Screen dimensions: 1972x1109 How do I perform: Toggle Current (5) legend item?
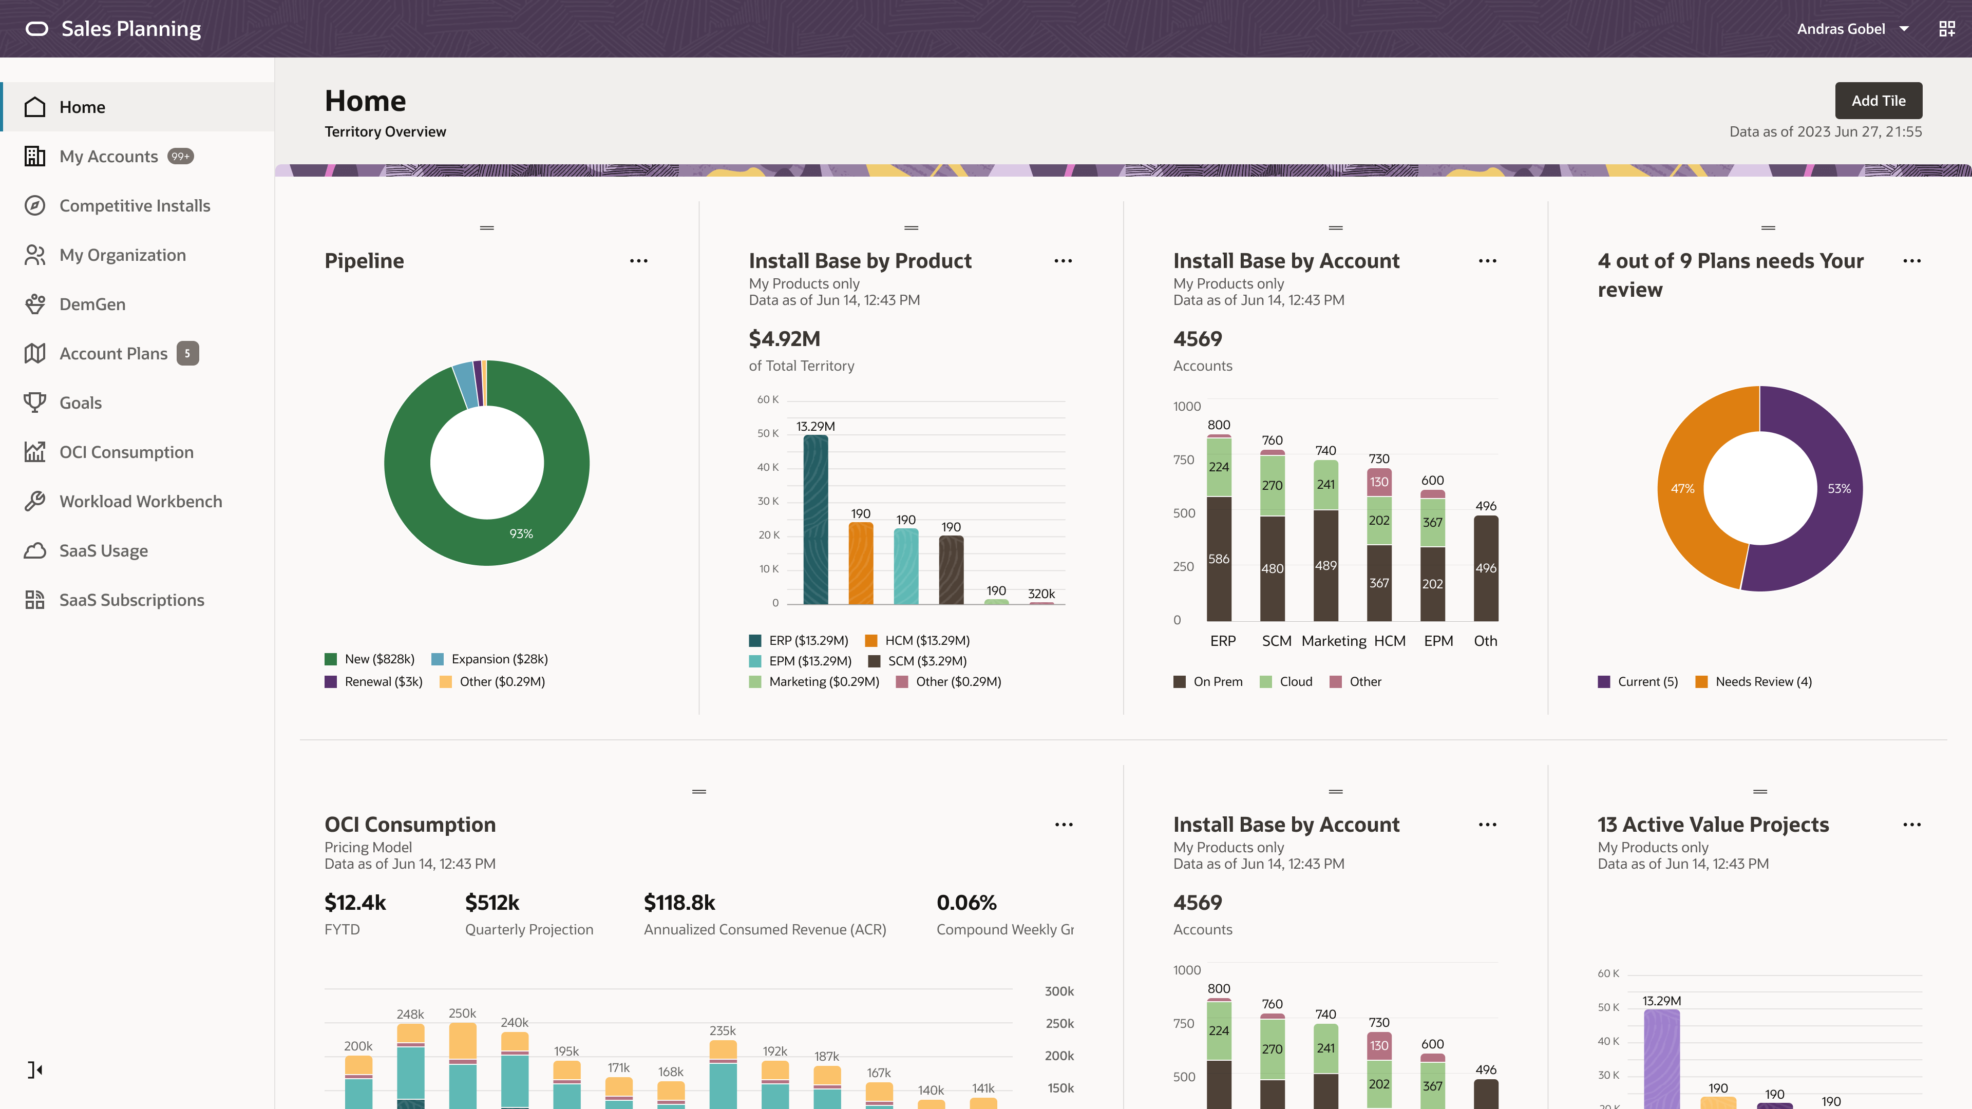[1638, 682]
